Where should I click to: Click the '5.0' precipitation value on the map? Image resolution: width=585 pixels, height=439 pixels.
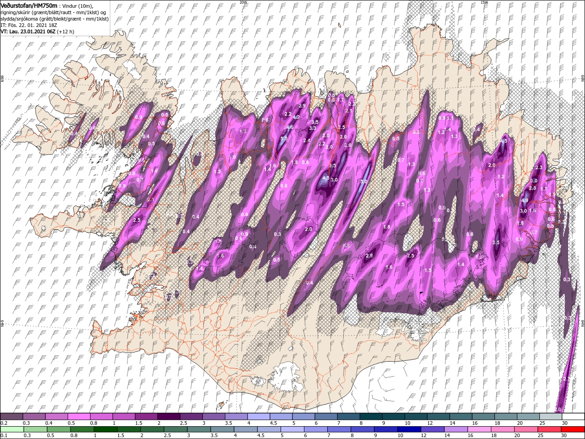pyautogui.click(x=364, y=182)
